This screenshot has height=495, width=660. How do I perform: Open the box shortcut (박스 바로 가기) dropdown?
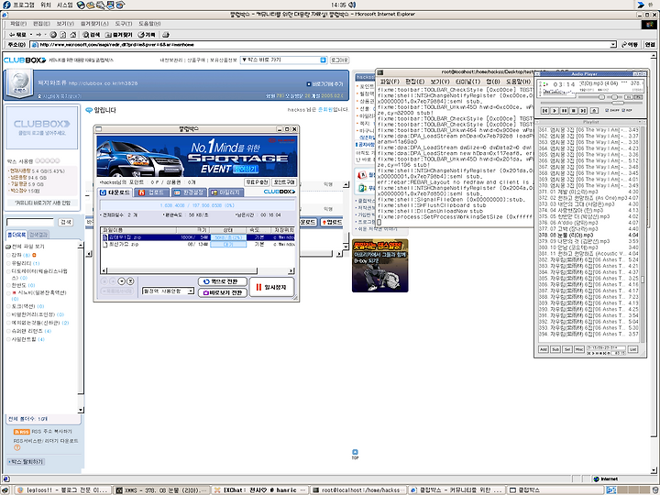click(x=283, y=60)
